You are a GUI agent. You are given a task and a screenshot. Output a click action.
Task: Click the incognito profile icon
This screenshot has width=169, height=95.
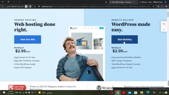point(26,6)
